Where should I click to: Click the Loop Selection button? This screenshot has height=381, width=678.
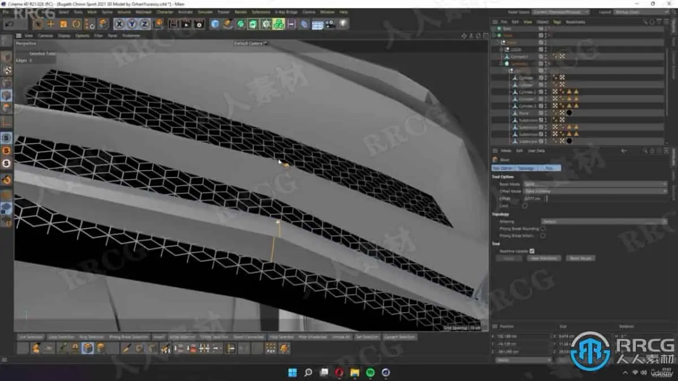(62, 337)
